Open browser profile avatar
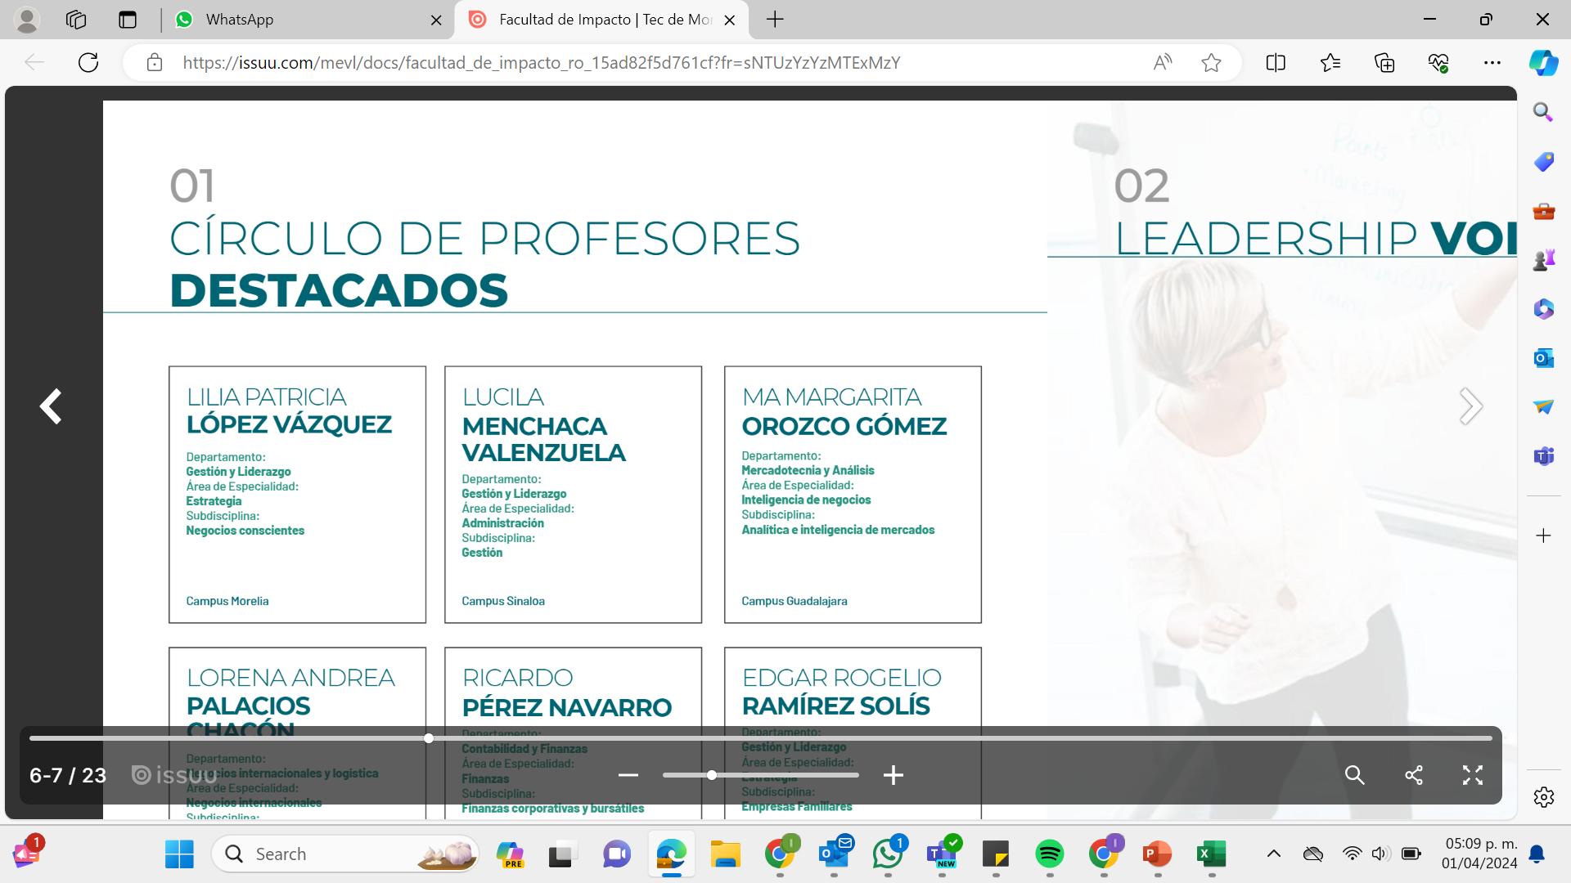This screenshot has height=883, width=1571. [x=27, y=20]
